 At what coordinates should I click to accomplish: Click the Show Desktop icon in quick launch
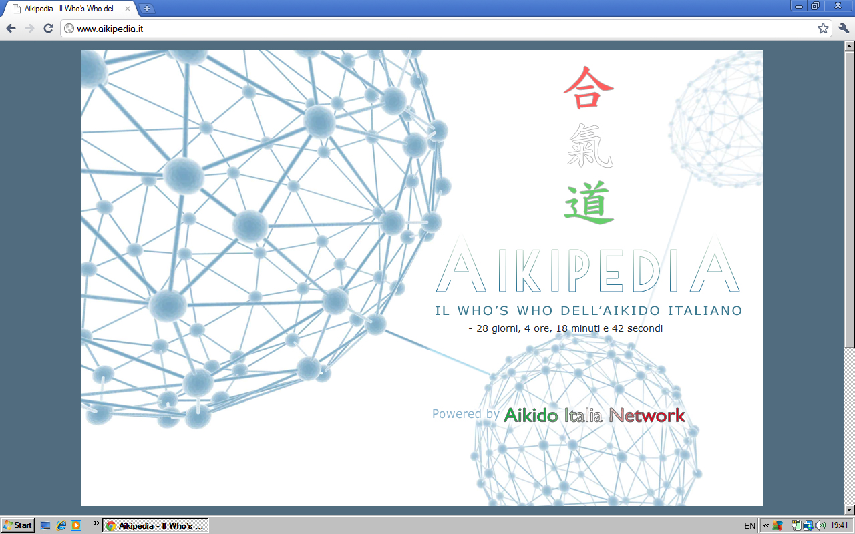pyautogui.click(x=45, y=525)
